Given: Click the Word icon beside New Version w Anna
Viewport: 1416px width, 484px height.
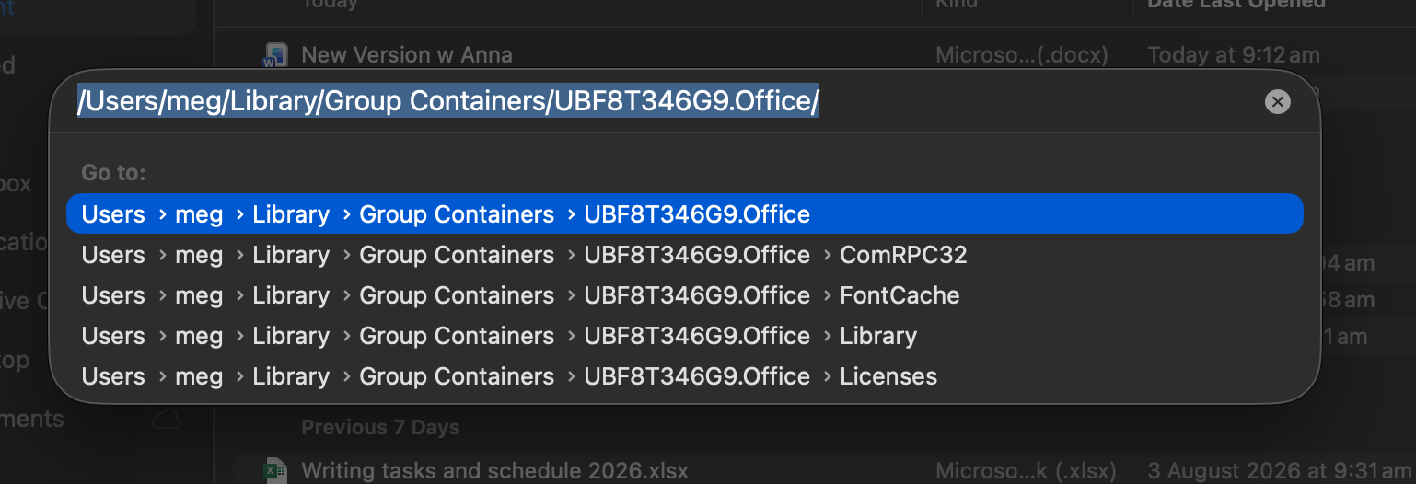Looking at the screenshot, I should point(274,56).
